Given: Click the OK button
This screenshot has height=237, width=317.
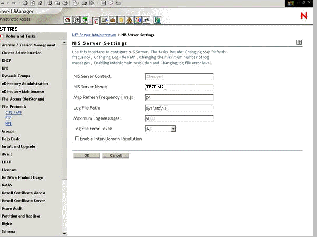Looking at the screenshot, I should 87,155.
